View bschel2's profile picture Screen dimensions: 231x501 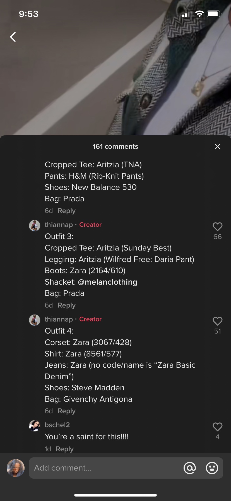click(35, 426)
